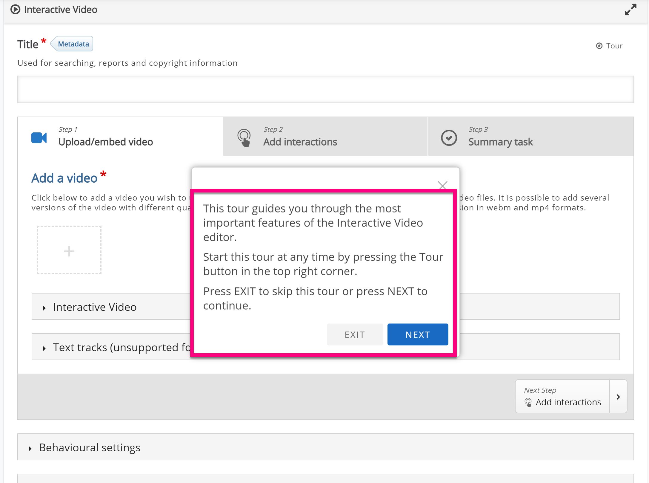Click the Title text input field
The image size is (649, 483).
pyautogui.click(x=325, y=89)
